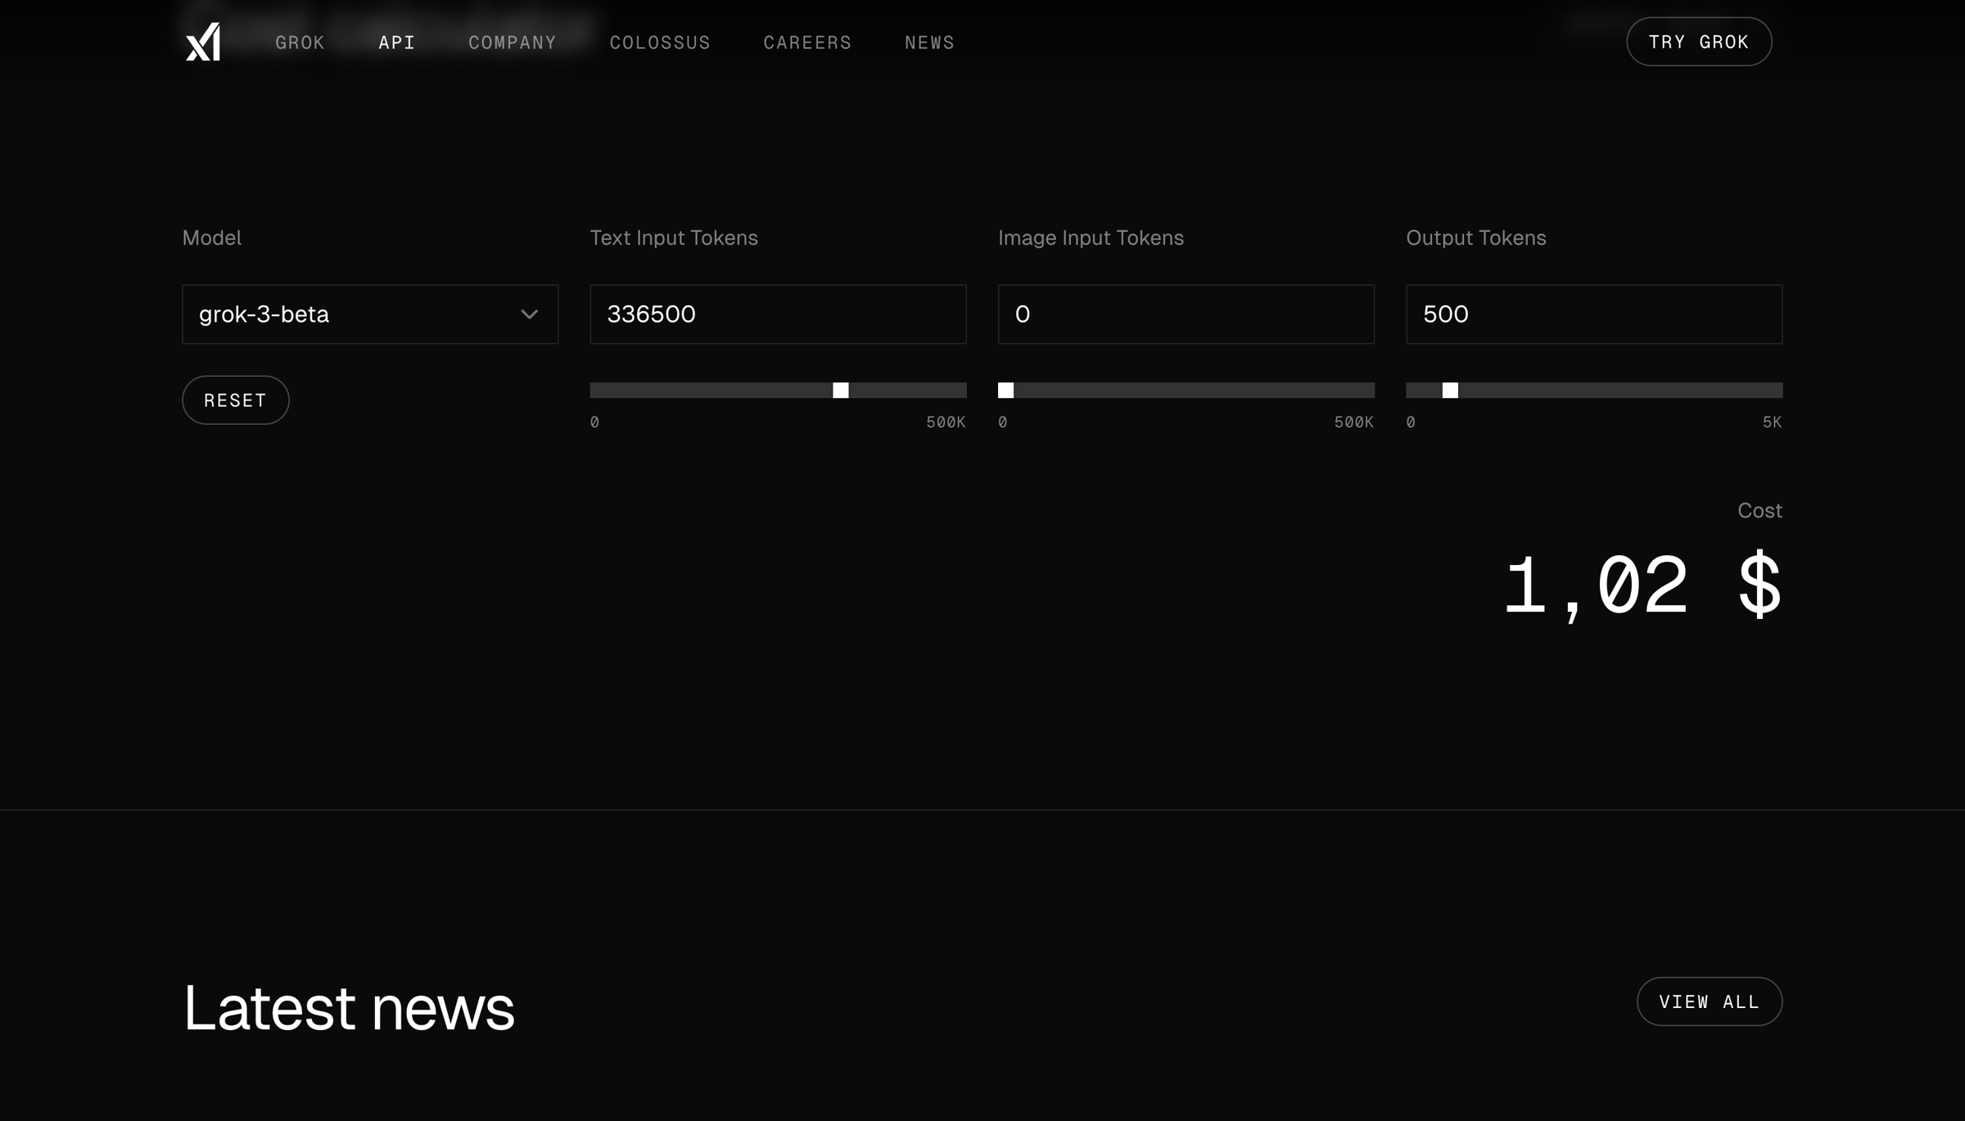Click the "Latest news" heading
This screenshot has height=1121, width=1965.
coord(349,1008)
